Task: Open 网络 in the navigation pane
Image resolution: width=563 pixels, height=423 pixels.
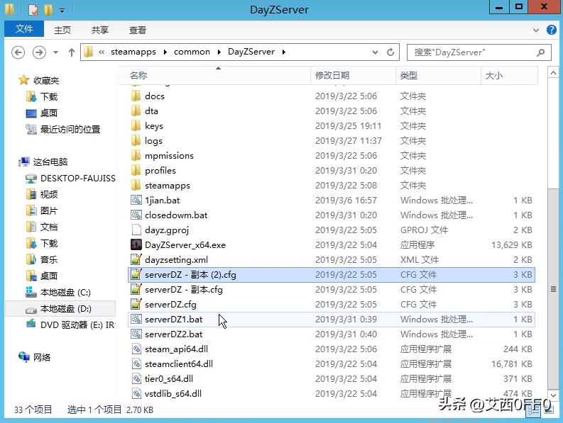Action: (x=42, y=357)
